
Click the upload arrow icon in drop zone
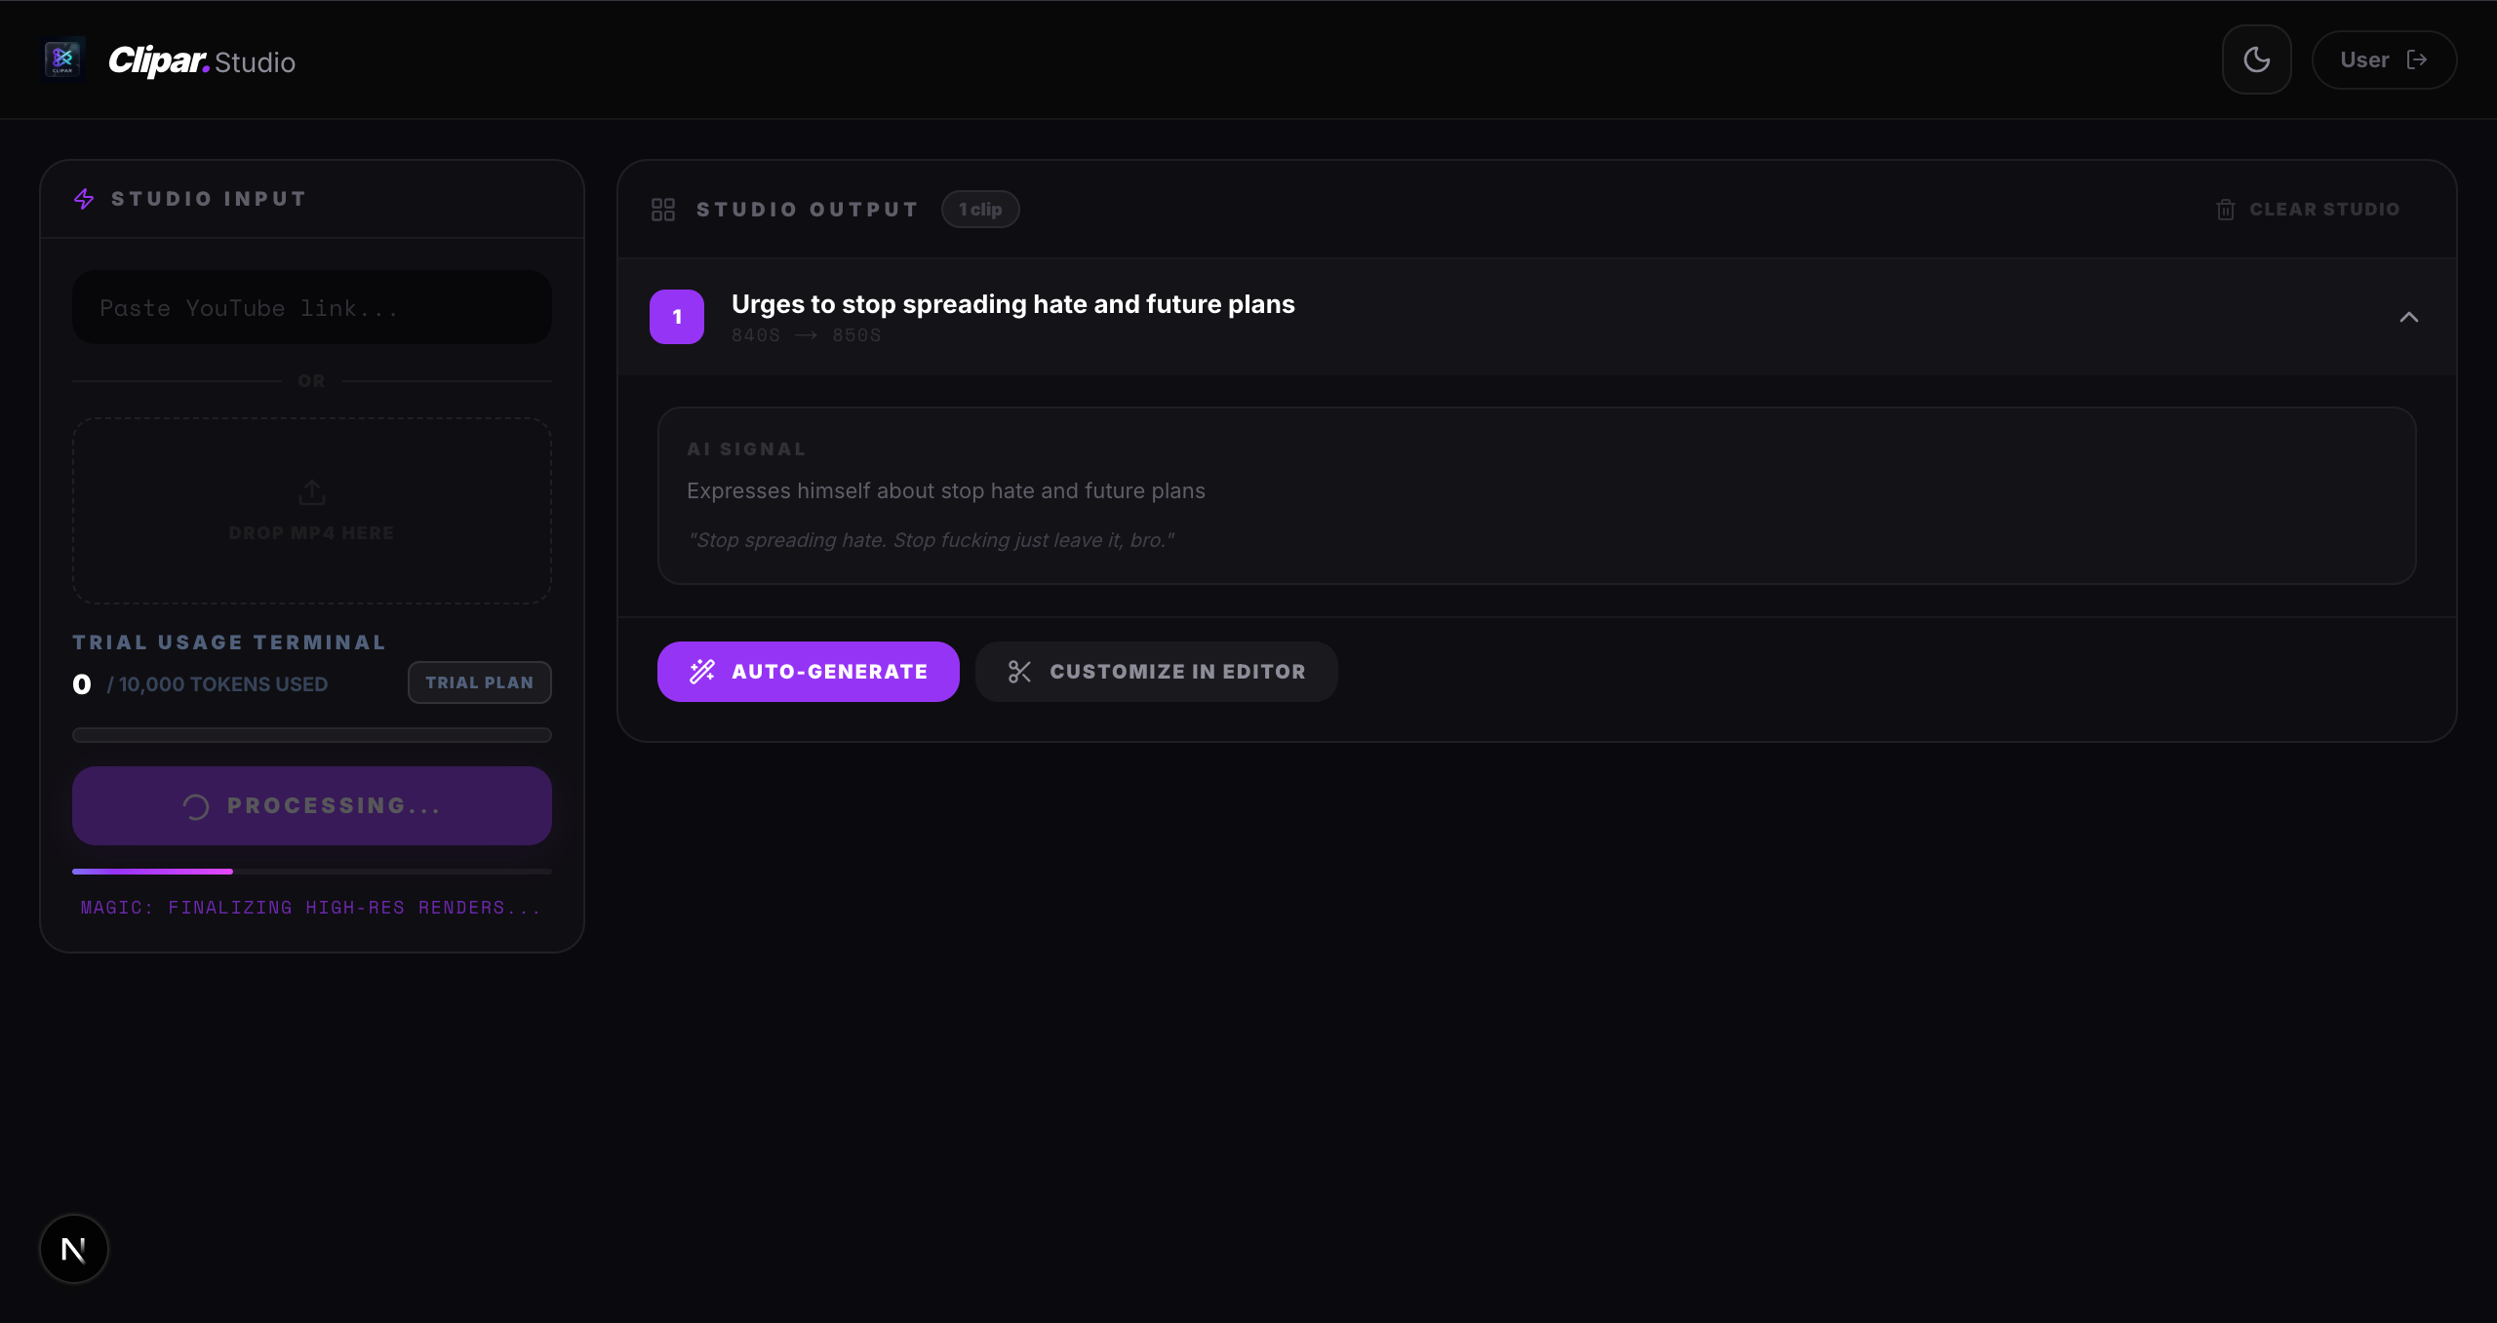[x=312, y=492]
